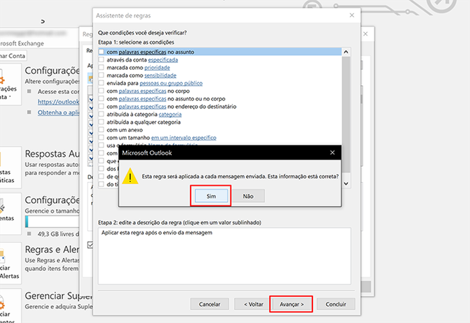
Task: Close the Assistente de regras window
Action: pos(352,15)
